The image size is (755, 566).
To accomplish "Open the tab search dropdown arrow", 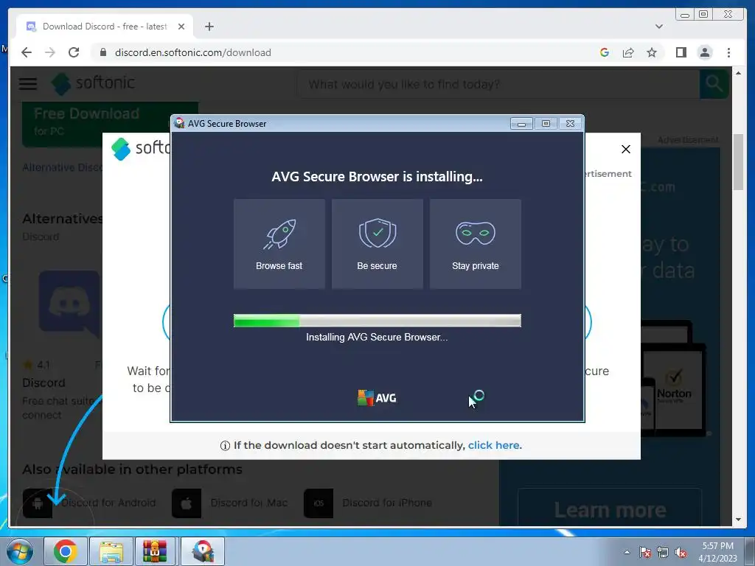I will coord(658,27).
